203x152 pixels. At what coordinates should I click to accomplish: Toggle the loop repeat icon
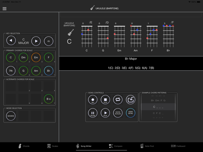tap(118, 99)
